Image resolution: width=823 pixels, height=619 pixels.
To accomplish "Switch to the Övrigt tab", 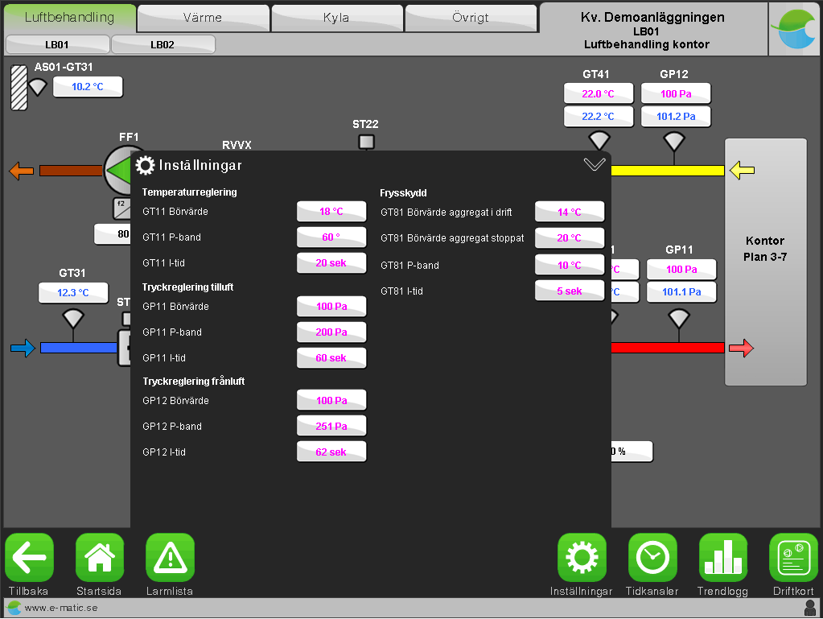I will [471, 18].
